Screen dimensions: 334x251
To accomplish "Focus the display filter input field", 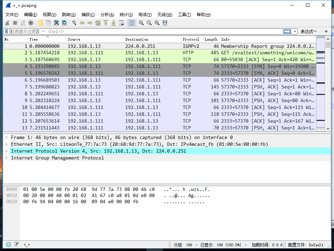I will (x=146, y=31).
